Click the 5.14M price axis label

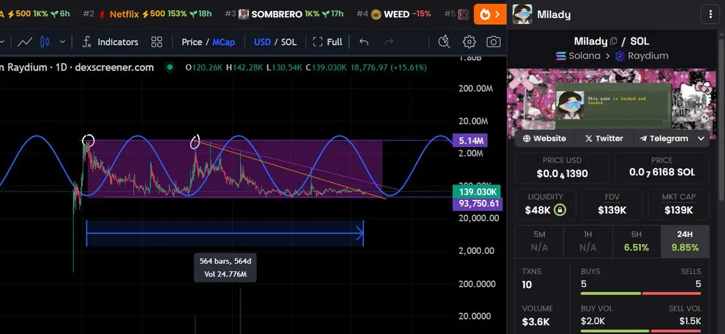471,141
